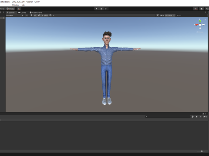Open the Account dropdown
This screenshot has height=156, width=209.
click(x=207, y=9)
